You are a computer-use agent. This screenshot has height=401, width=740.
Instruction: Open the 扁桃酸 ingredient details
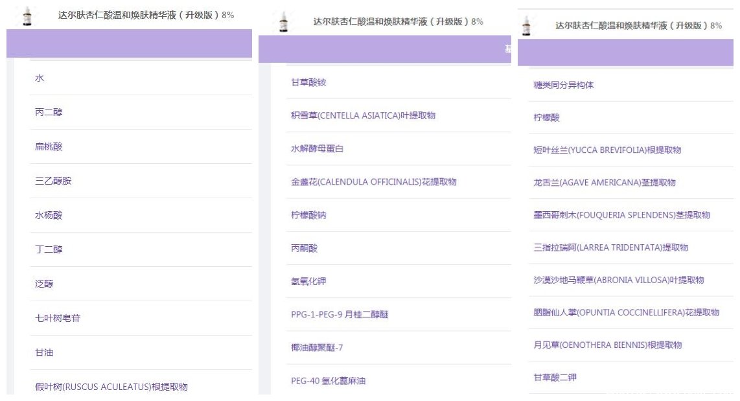point(49,146)
